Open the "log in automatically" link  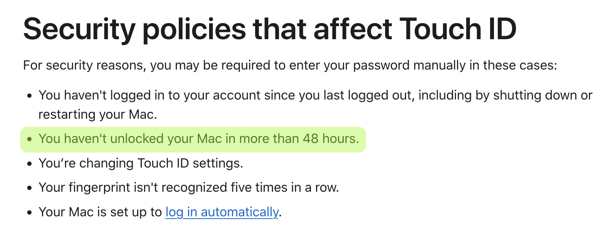(222, 212)
